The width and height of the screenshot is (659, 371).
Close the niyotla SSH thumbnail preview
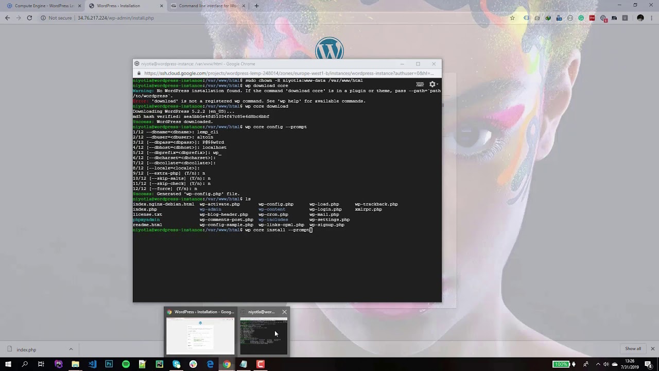pos(284,312)
